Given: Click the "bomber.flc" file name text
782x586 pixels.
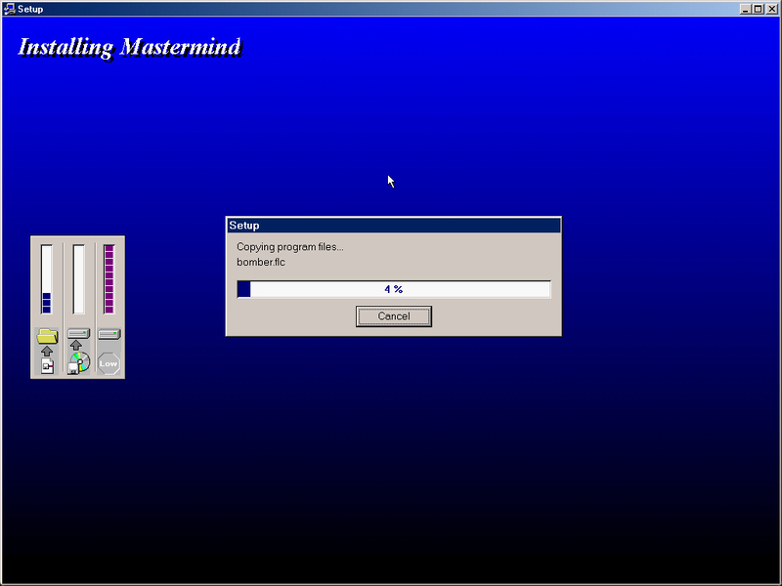Looking at the screenshot, I should (261, 262).
